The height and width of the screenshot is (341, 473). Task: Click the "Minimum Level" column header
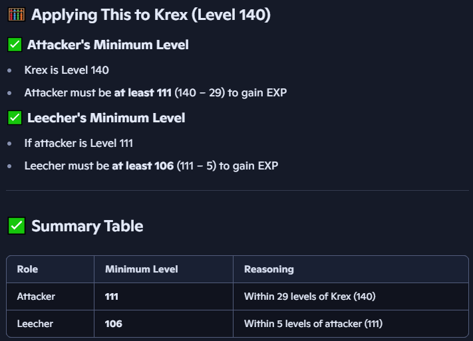(x=141, y=269)
